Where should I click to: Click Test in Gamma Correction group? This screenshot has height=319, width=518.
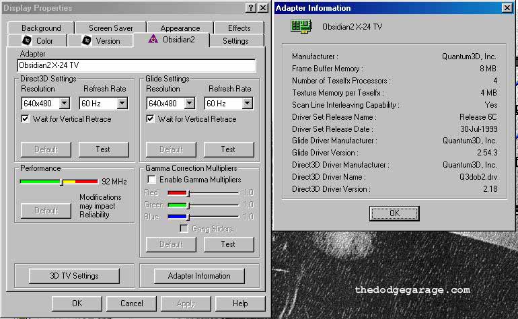pyautogui.click(x=229, y=244)
